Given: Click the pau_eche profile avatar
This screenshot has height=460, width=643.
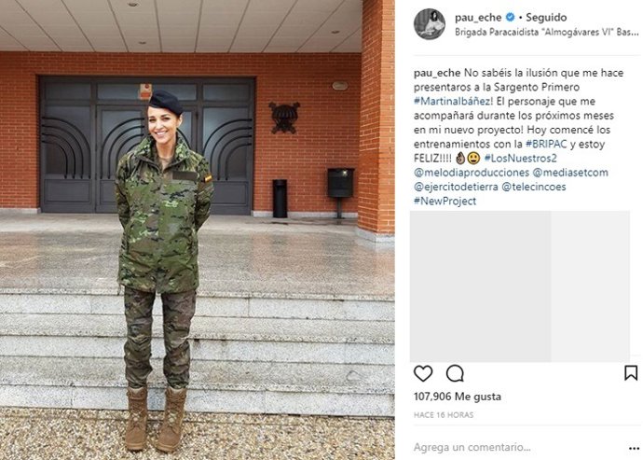Looking at the screenshot, I should coord(430,24).
